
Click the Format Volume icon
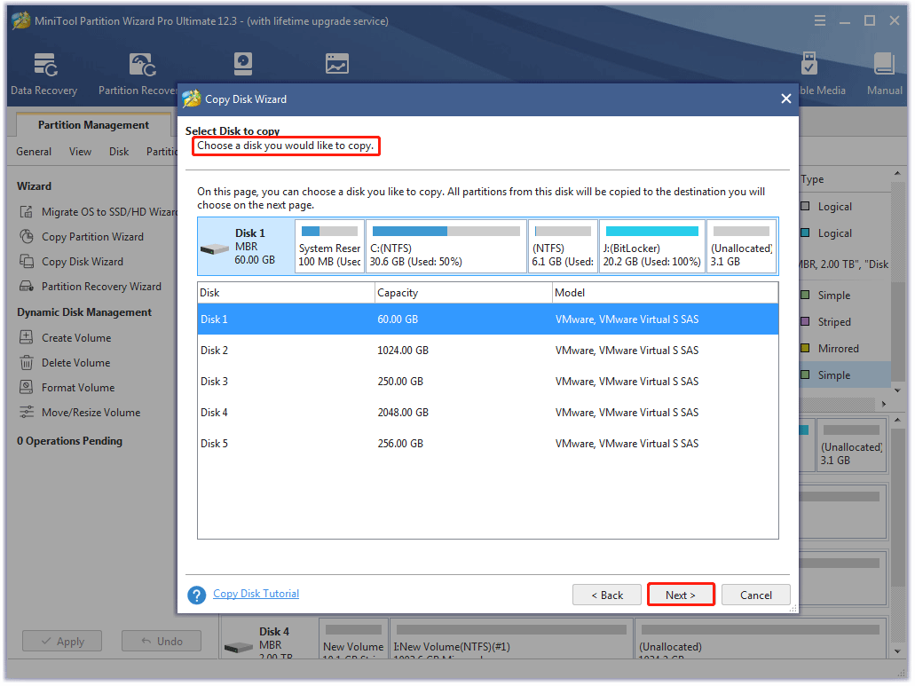tap(27, 387)
